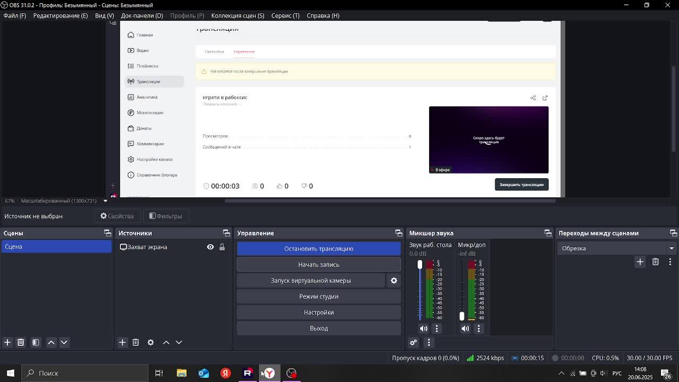This screenshot has height=382, width=679.
Task: Open preview scaling dropdown at 67%
Action: [x=105, y=201]
